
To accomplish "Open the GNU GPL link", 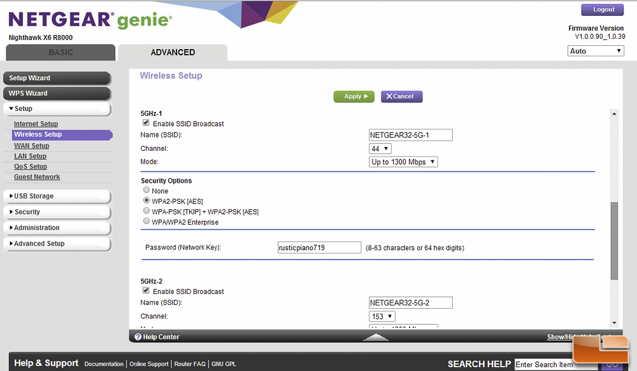I will pyautogui.click(x=224, y=364).
